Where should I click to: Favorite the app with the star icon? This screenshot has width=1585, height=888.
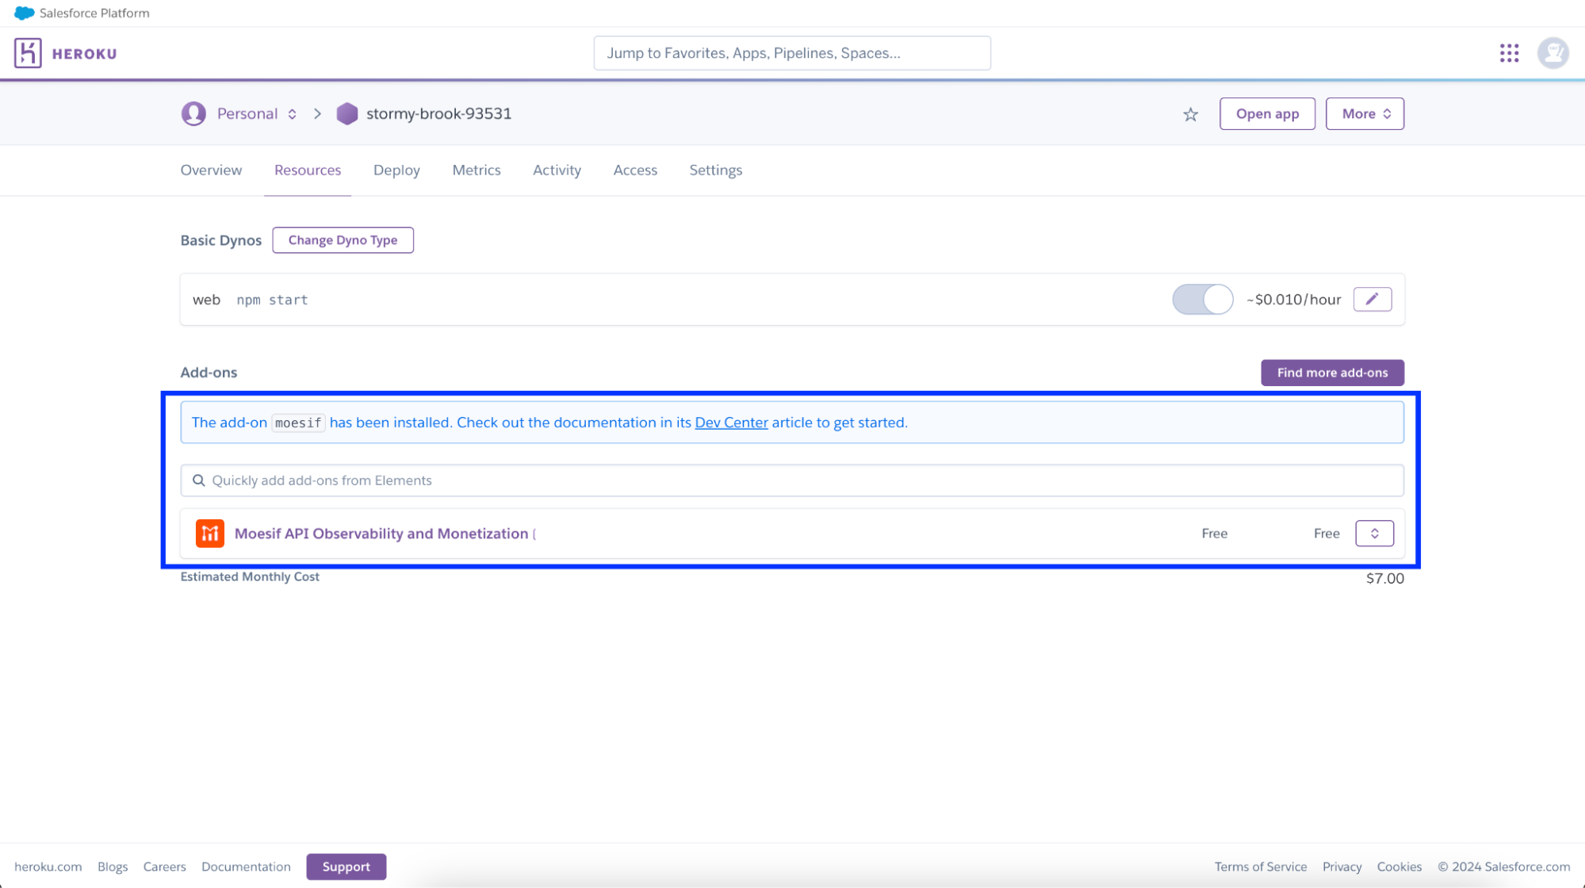point(1190,114)
